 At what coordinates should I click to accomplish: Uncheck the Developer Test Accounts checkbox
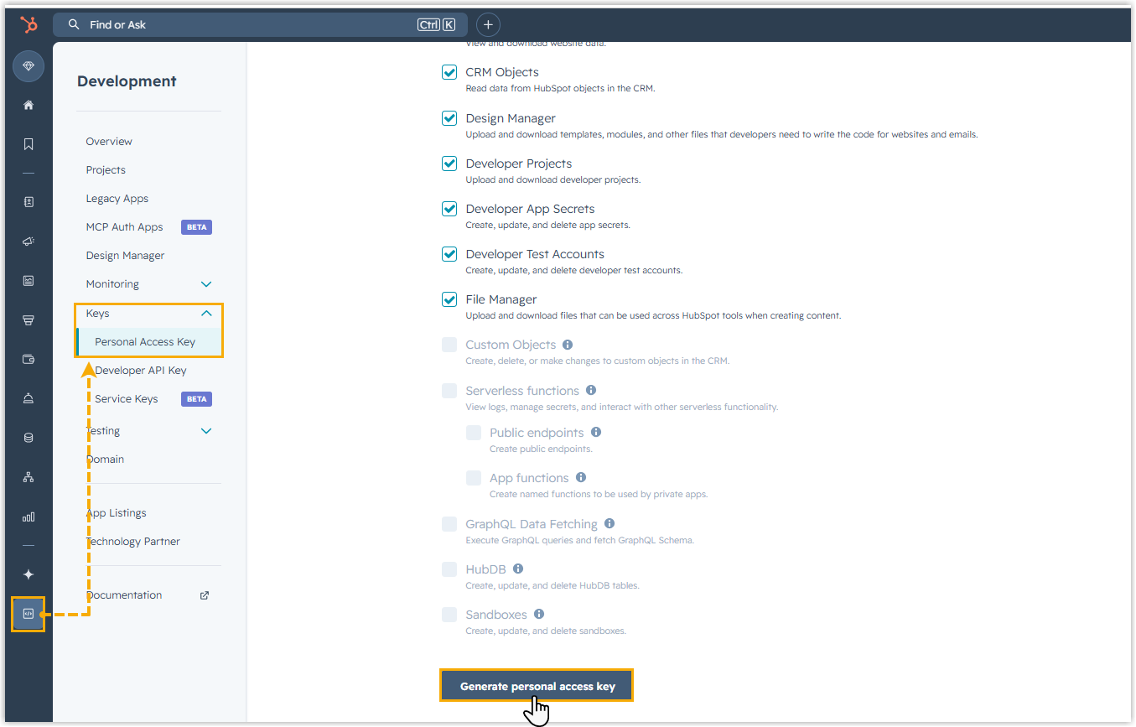coord(449,254)
